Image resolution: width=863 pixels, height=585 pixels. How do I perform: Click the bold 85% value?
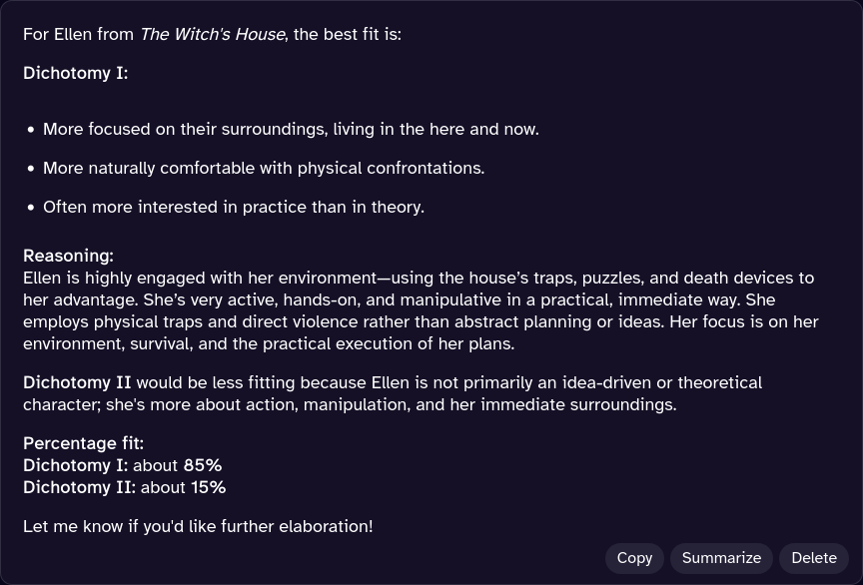point(203,465)
